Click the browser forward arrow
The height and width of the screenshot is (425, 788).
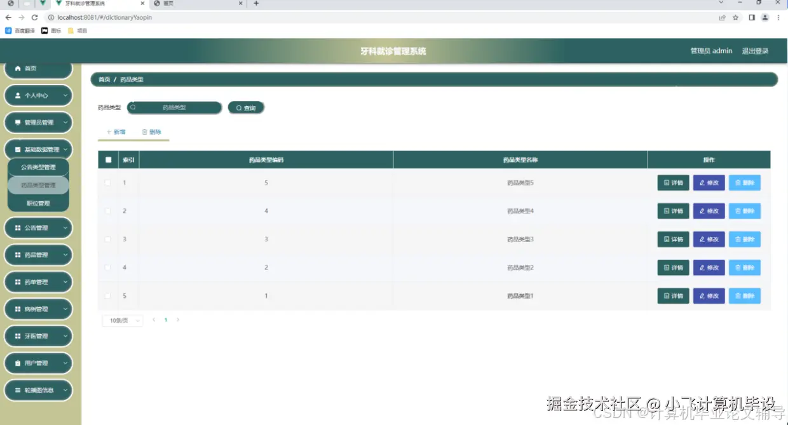pyautogui.click(x=22, y=18)
